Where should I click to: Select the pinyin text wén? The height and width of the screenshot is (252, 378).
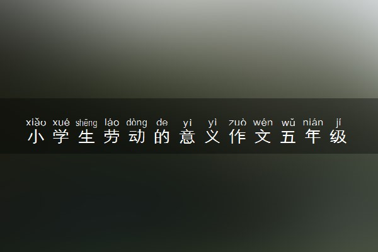[263, 122]
